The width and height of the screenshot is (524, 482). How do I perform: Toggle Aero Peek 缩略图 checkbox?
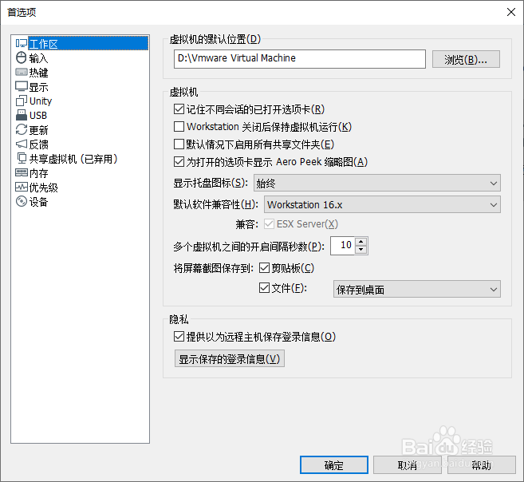(x=179, y=162)
